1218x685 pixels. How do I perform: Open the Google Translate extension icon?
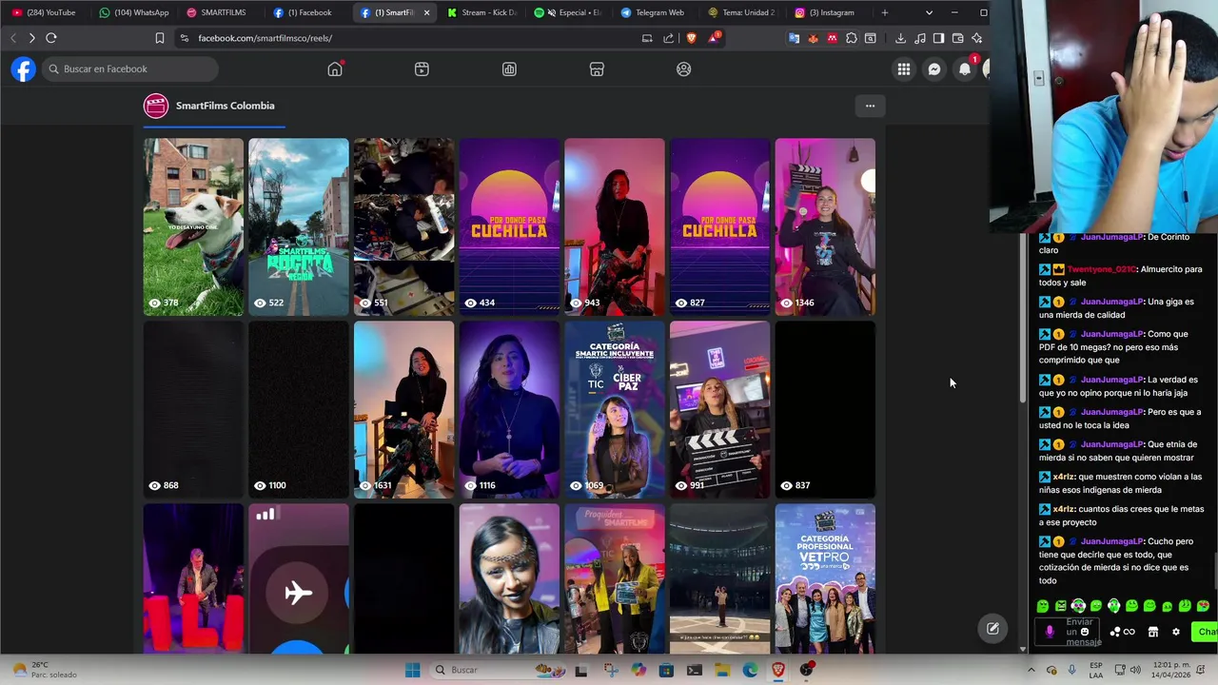point(794,38)
